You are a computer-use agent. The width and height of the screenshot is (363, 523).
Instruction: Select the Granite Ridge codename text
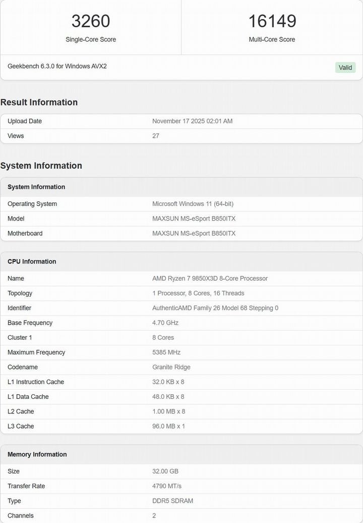click(171, 367)
